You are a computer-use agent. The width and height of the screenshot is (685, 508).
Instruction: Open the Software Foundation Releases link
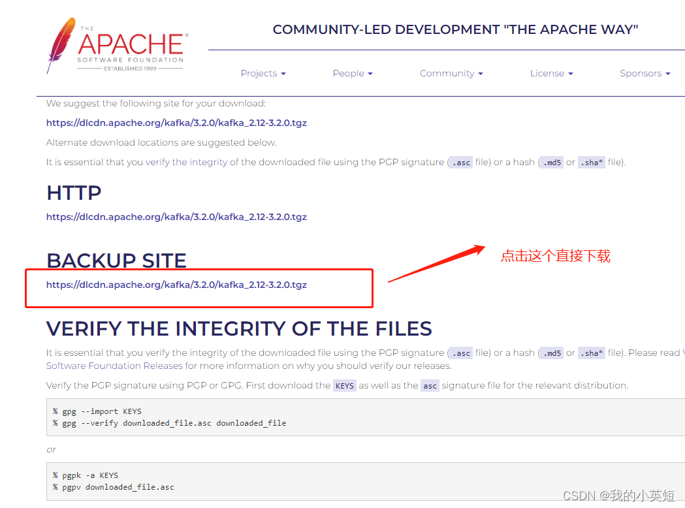coord(114,366)
